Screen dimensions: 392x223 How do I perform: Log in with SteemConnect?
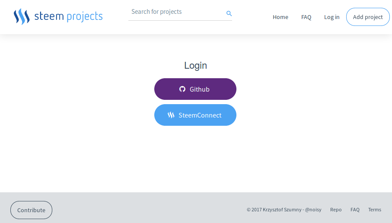(x=195, y=115)
